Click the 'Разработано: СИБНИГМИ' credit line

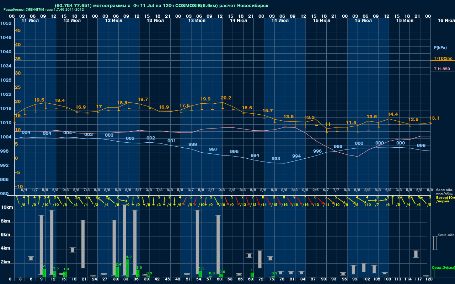[x=44, y=10]
